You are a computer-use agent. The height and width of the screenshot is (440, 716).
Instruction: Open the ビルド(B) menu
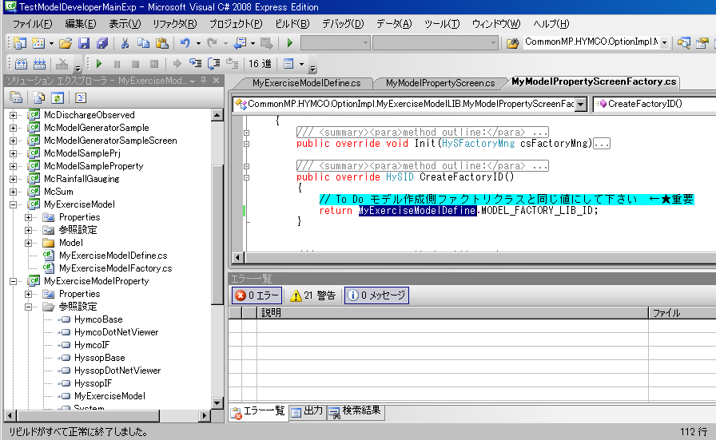click(292, 24)
